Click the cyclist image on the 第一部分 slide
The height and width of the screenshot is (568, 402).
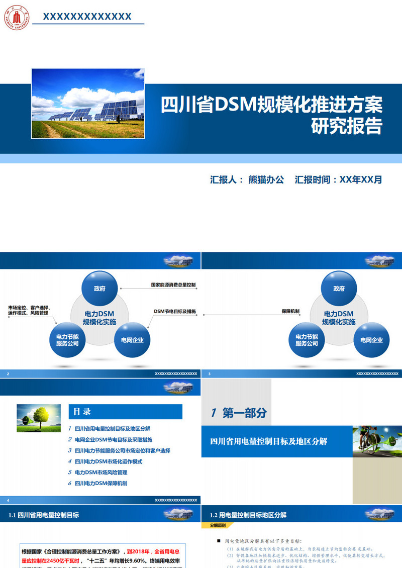[x=374, y=442]
